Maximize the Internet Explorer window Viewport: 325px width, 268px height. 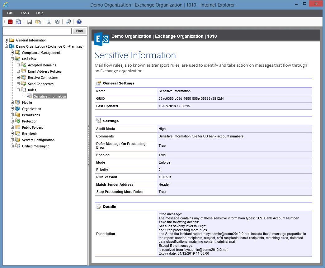(305, 3)
